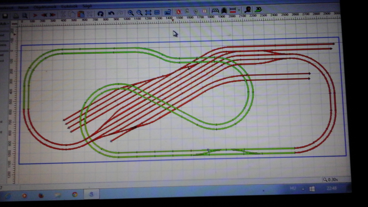Click the paste clipboard icon

pyautogui.click(x=81, y=14)
